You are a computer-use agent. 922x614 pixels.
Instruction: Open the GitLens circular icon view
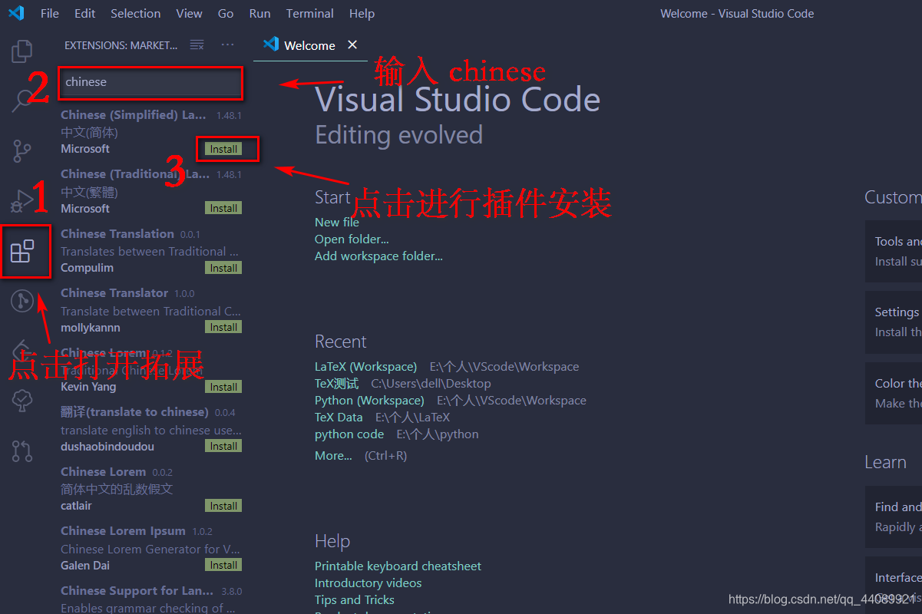point(22,301)
